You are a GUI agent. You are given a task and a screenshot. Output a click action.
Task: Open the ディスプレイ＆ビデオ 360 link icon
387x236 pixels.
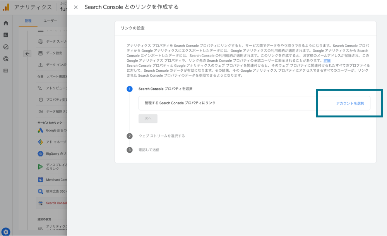(40, 167)
